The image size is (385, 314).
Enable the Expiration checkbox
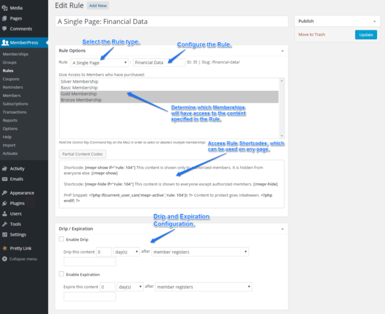click(x=61, y=274)
